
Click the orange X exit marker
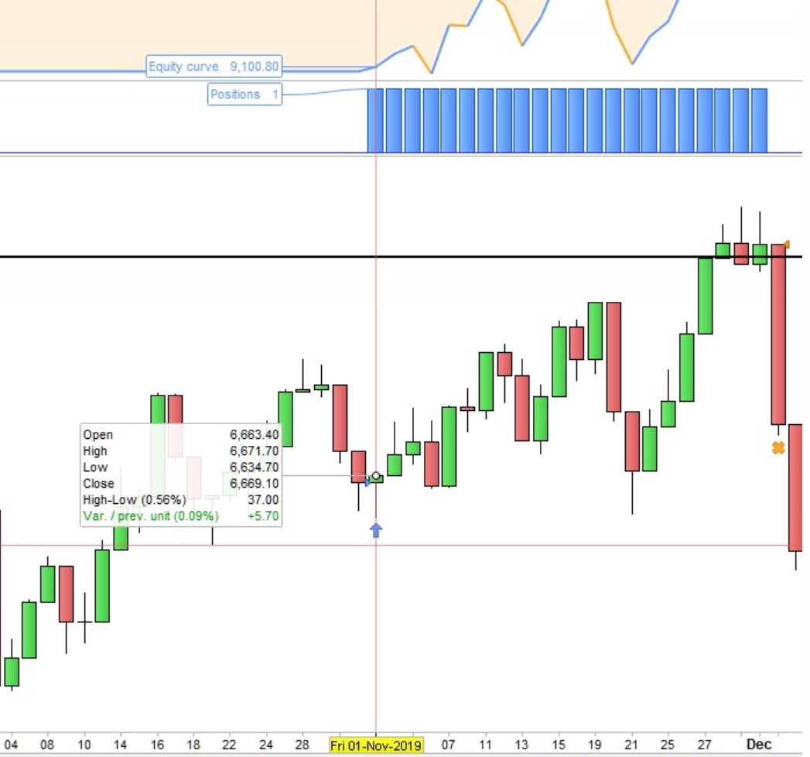tap(778, 447)
